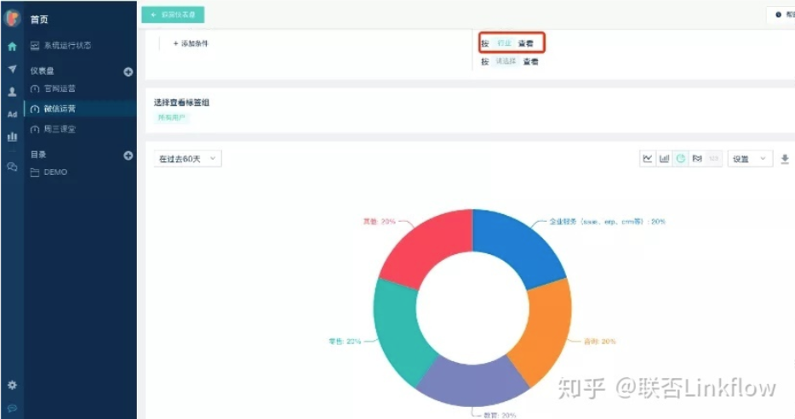This screenshot has height=419, width=795.
Task: Open the WeChat chat bubbles icon
Action: (x=12, y=167)
